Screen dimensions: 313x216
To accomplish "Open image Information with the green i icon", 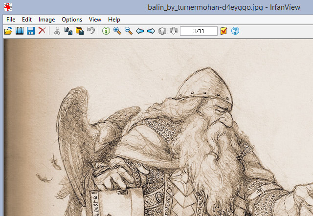I will 106,31.
